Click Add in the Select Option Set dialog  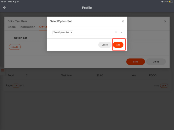[118, 45]
